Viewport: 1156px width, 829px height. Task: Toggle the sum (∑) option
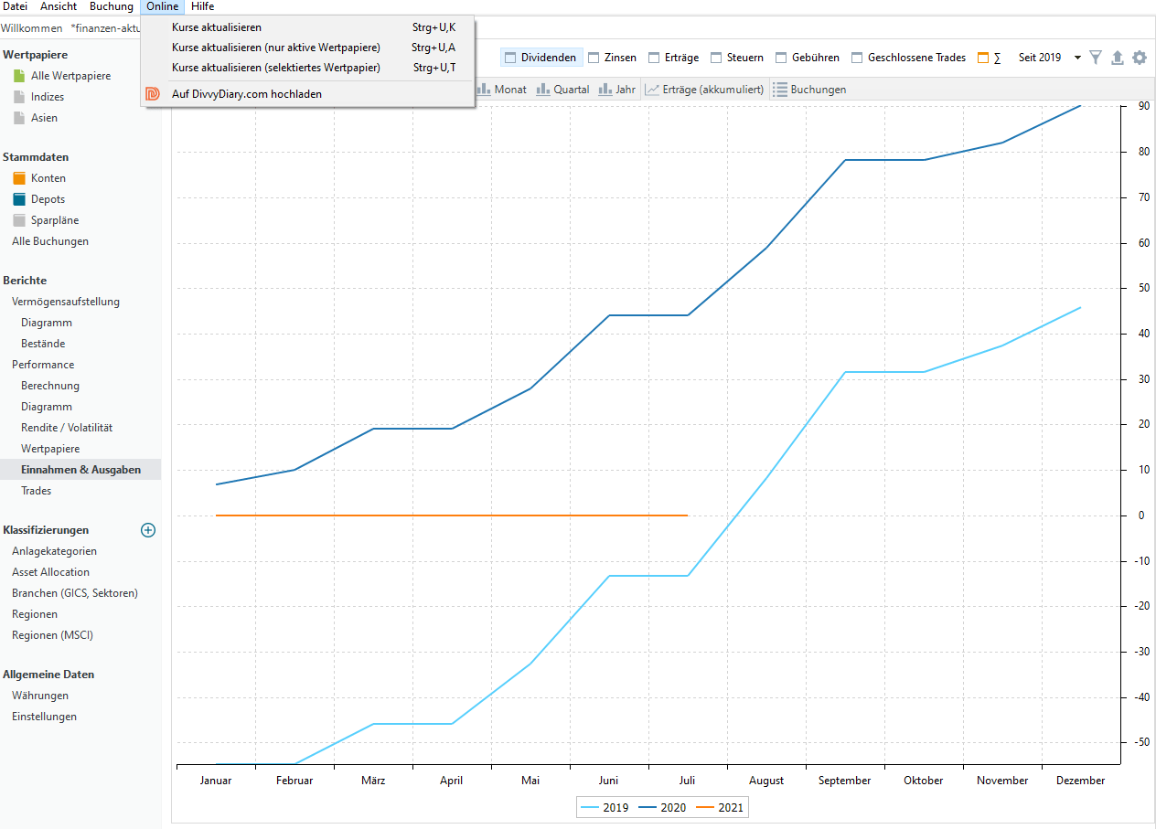(x=989, y=58)
